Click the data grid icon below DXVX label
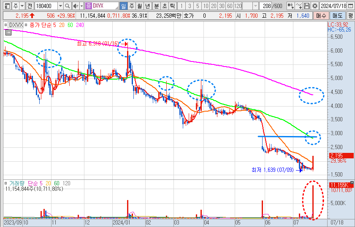Screen dimensions: 355x227 click(8, 33)
